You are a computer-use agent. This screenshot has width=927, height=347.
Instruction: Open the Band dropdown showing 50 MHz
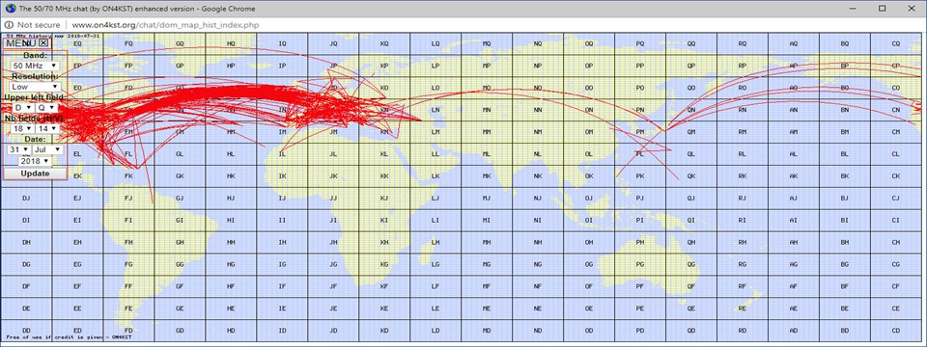click(35, 66)
